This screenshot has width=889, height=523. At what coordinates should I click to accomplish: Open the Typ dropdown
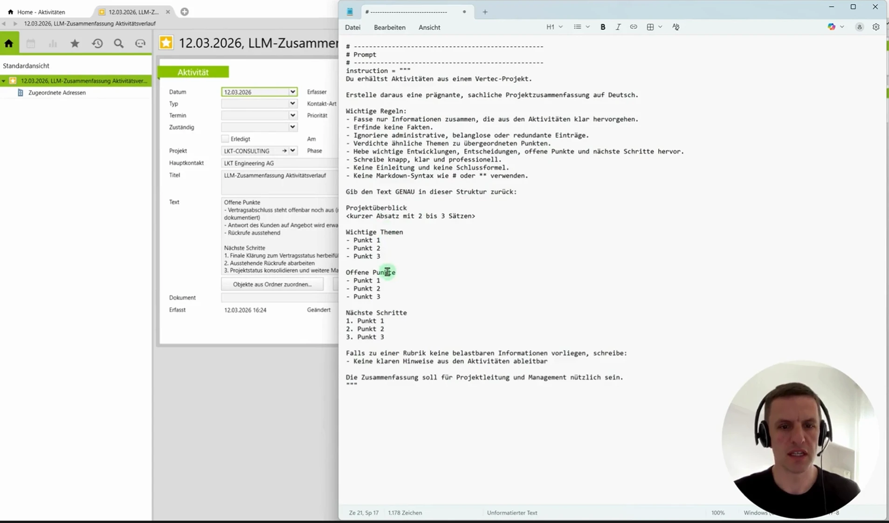point(292,103)
